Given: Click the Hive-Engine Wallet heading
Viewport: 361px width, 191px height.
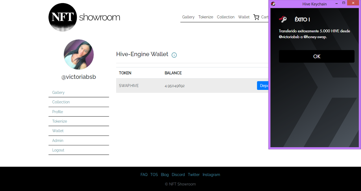Looking at the screenshot, I should tap(142, 54).
